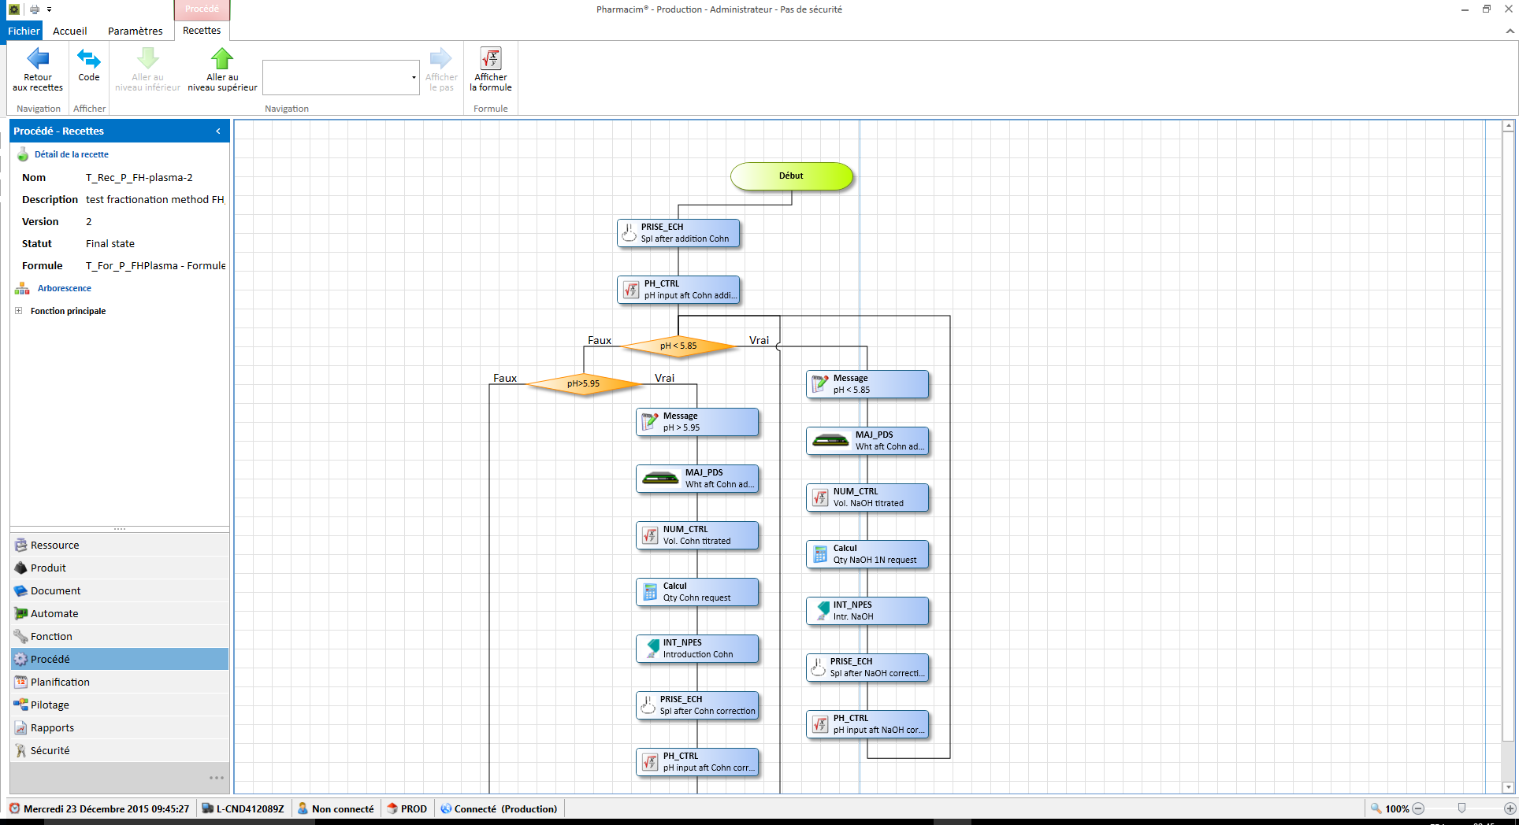Open the Produit section
1519x825 pixels.
tap(120, 568)
